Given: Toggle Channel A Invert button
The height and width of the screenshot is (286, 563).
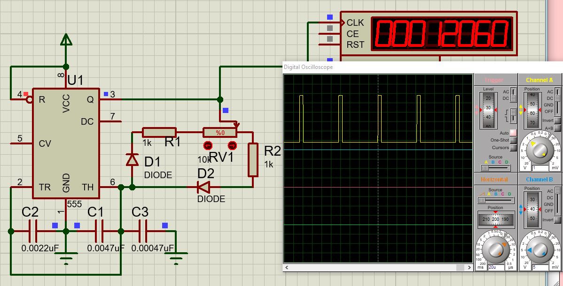Looking at the screenshot, I should tap(557, 120).
